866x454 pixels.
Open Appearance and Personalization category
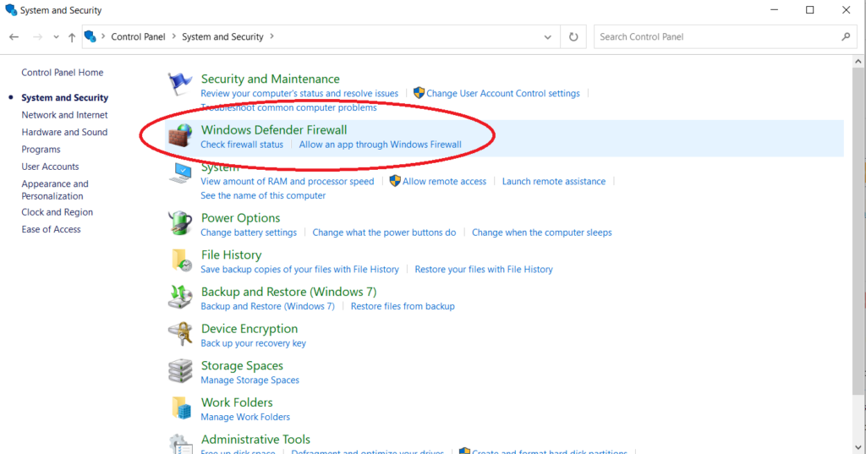[x=55, y=189]
